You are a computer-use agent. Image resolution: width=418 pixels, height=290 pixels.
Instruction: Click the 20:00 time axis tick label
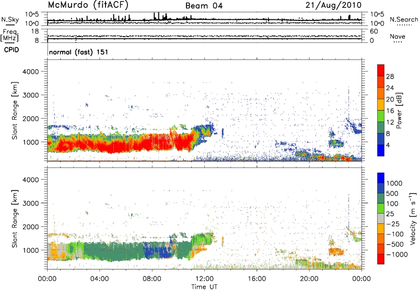[309, 279]
